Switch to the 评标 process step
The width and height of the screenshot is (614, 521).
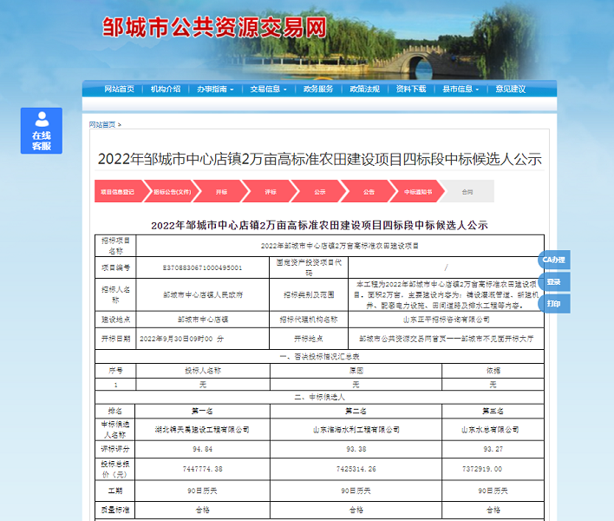coord(271,192)
